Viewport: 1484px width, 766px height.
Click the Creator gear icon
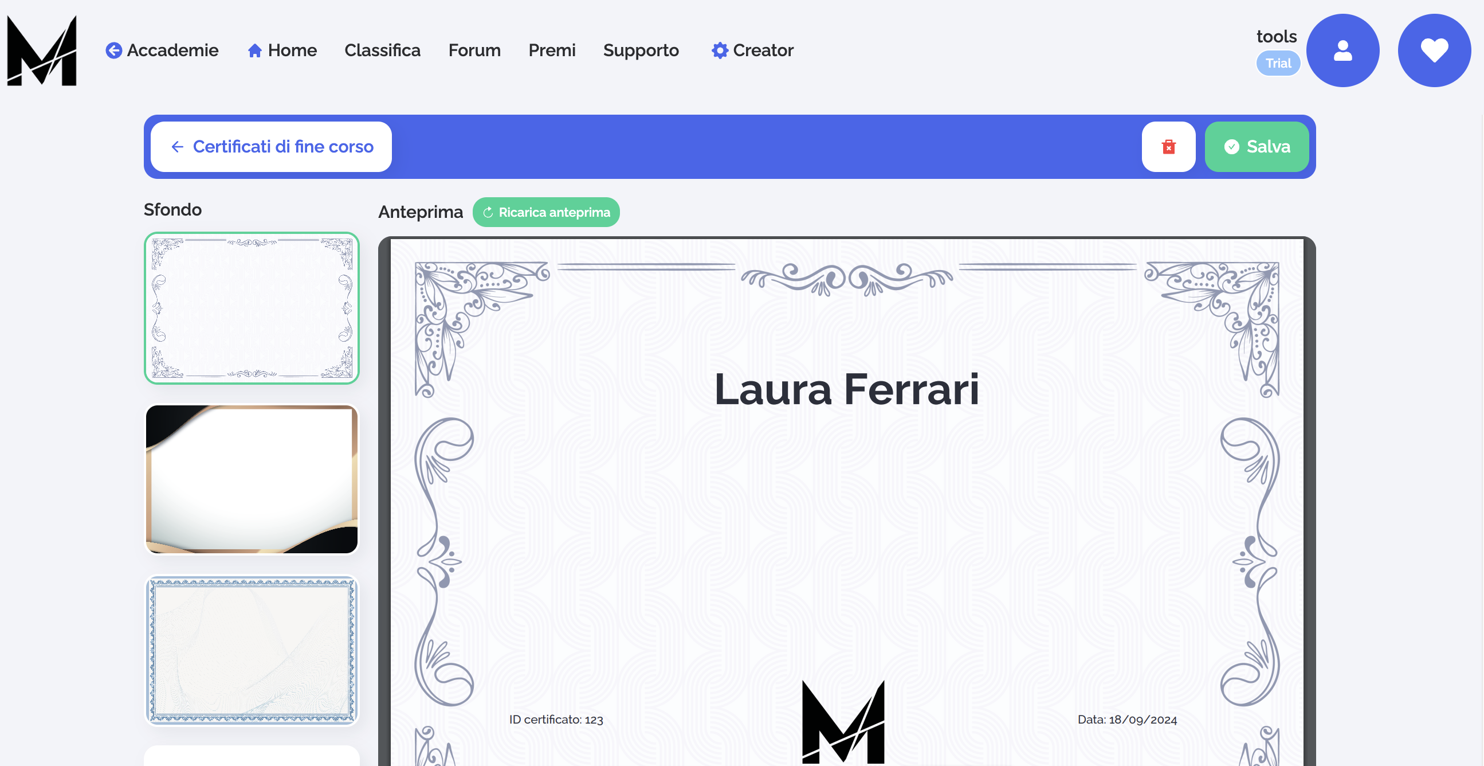pos(720,50)
